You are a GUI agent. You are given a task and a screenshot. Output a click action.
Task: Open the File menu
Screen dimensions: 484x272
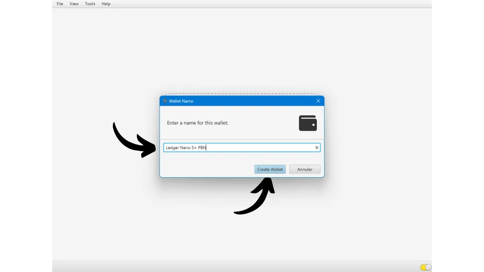[60, 4]
